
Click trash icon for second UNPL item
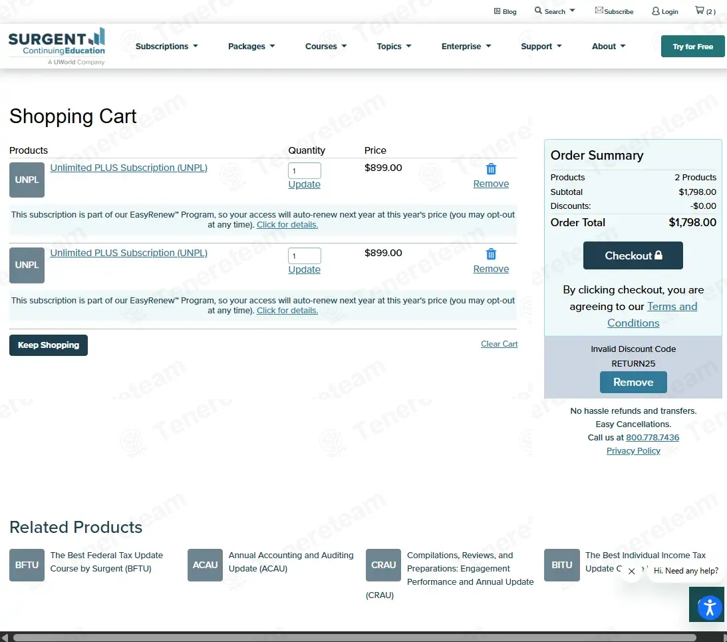click(x=491, y=254)
